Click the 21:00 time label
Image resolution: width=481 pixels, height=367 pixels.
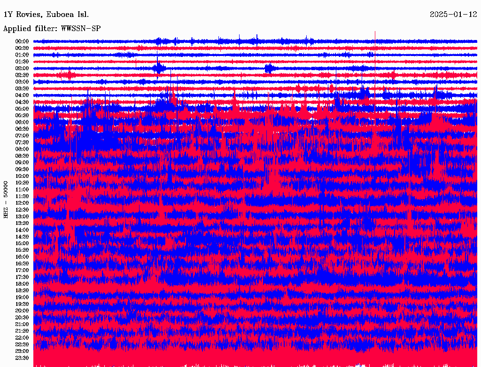22,324
